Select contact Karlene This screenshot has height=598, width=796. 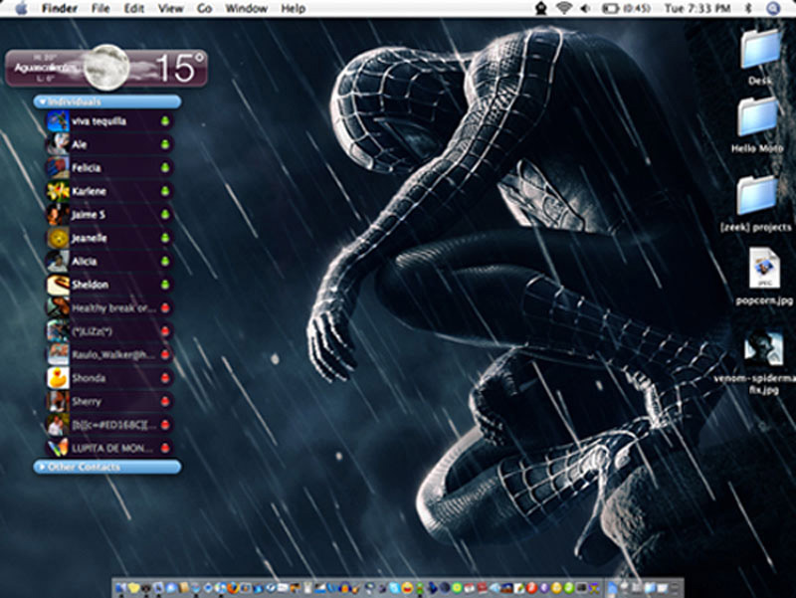click(x=109, y=191)
